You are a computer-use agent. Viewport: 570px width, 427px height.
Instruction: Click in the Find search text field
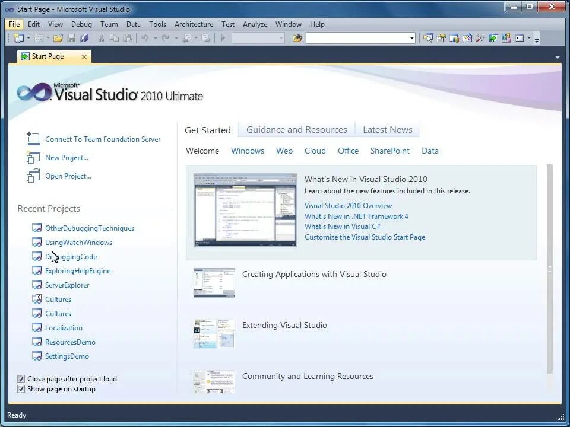click(x=357, y=38)
